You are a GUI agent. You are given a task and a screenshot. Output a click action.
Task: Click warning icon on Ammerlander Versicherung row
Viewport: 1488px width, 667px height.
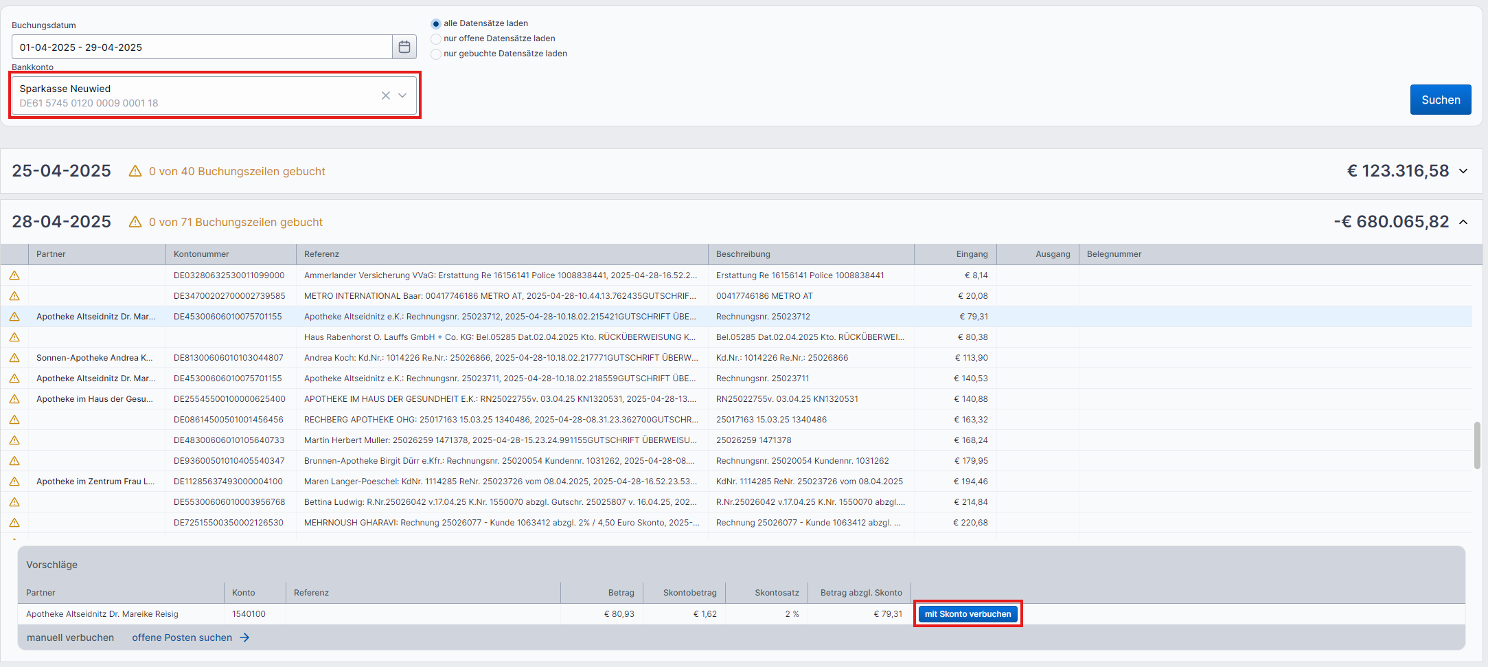pyautogui.click(x=14, y=275)
